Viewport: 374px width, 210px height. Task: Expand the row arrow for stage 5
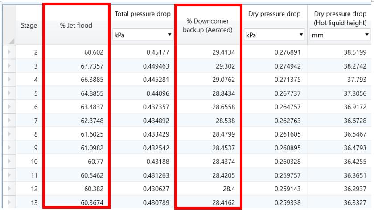click(x=9, y=93)
